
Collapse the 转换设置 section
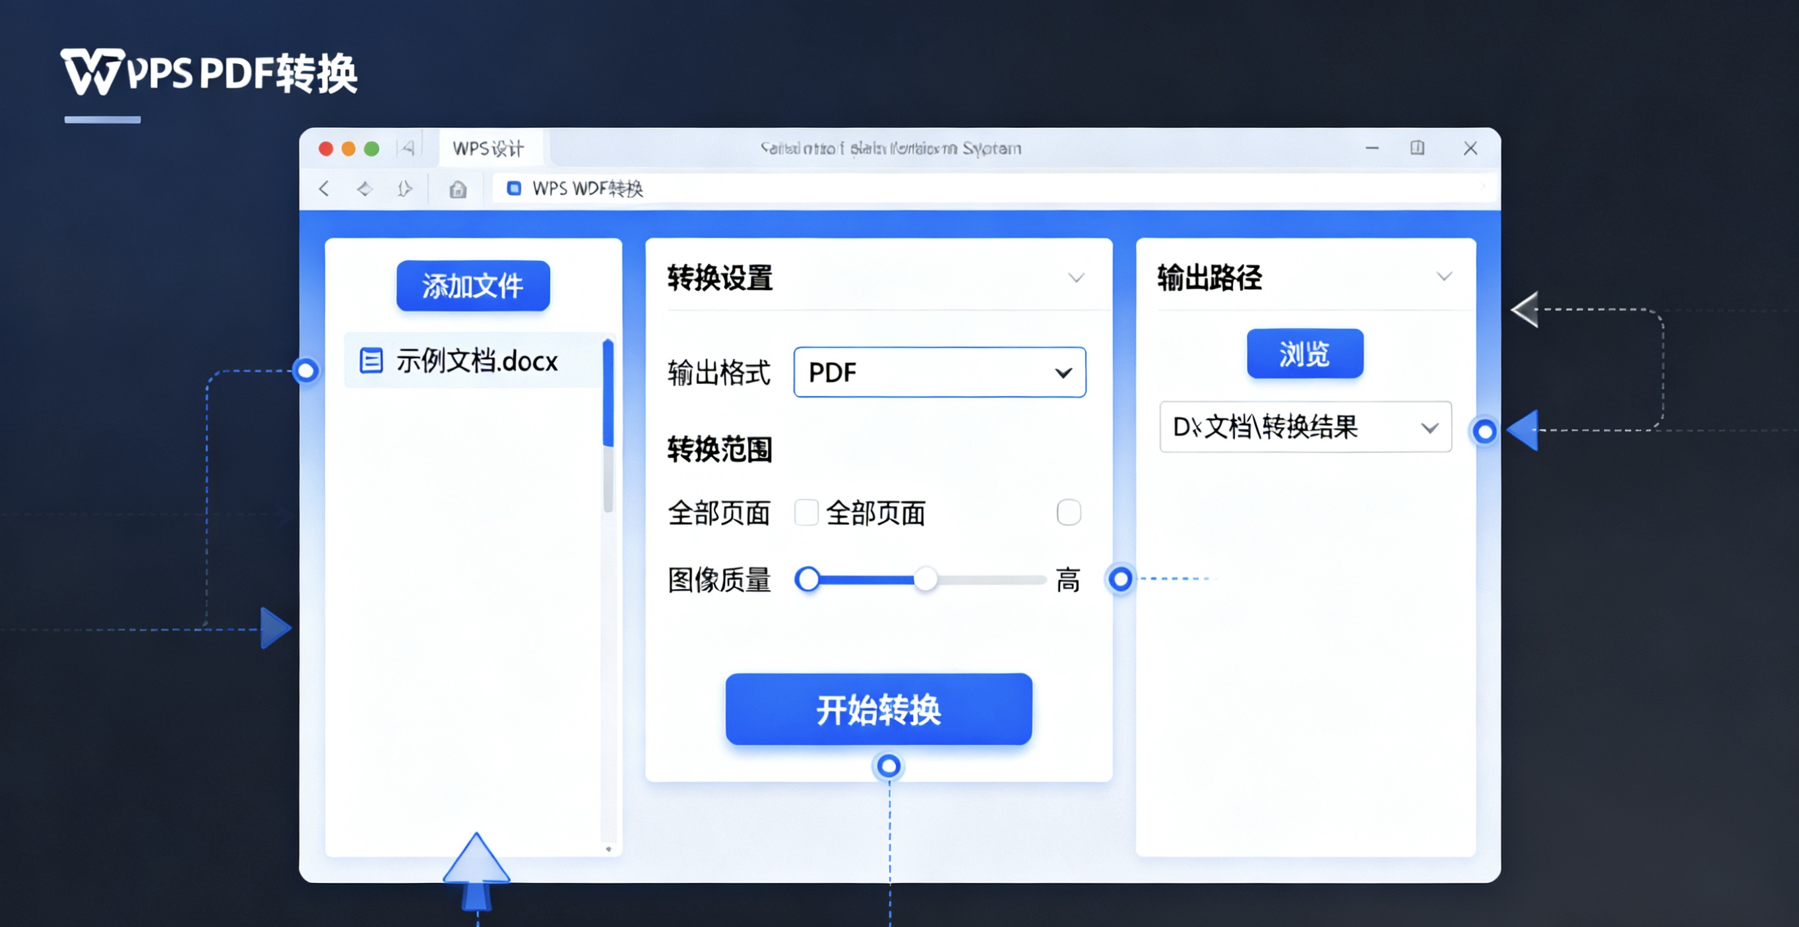point(1075,277)
